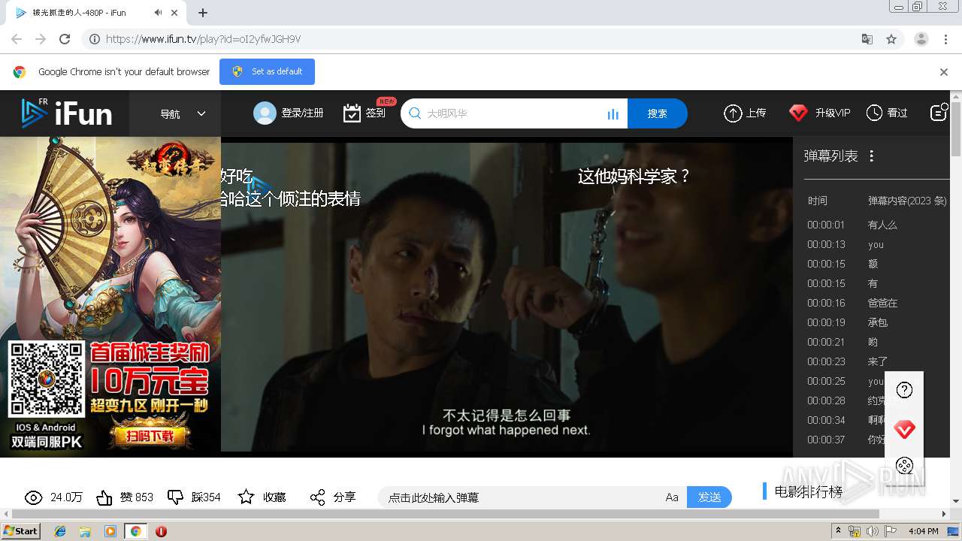The width and height of the screenshot is (962, 541).
Task: Open 登录/注册 login link
Action: coord(302,113)
